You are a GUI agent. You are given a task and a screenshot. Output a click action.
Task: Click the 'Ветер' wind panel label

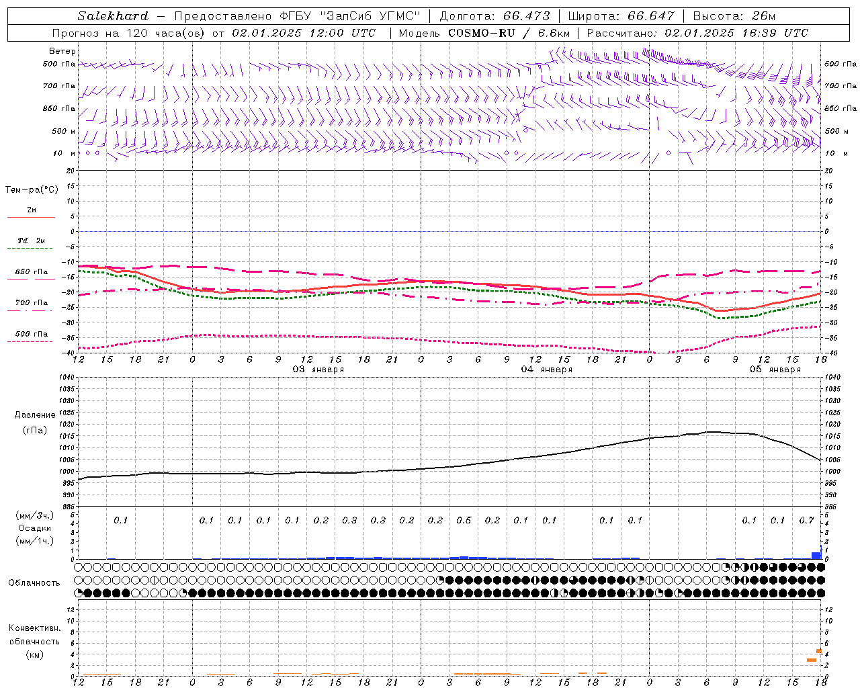pyautogui.click(x=62, y=51)
